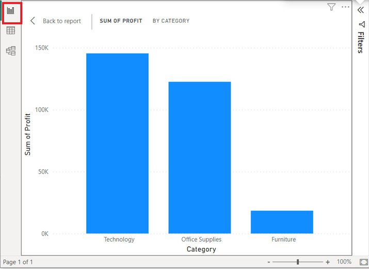Viewport: 369px width, 269px height.
Task: Click the Office Supplies axis label
Action: pos(201,240)
